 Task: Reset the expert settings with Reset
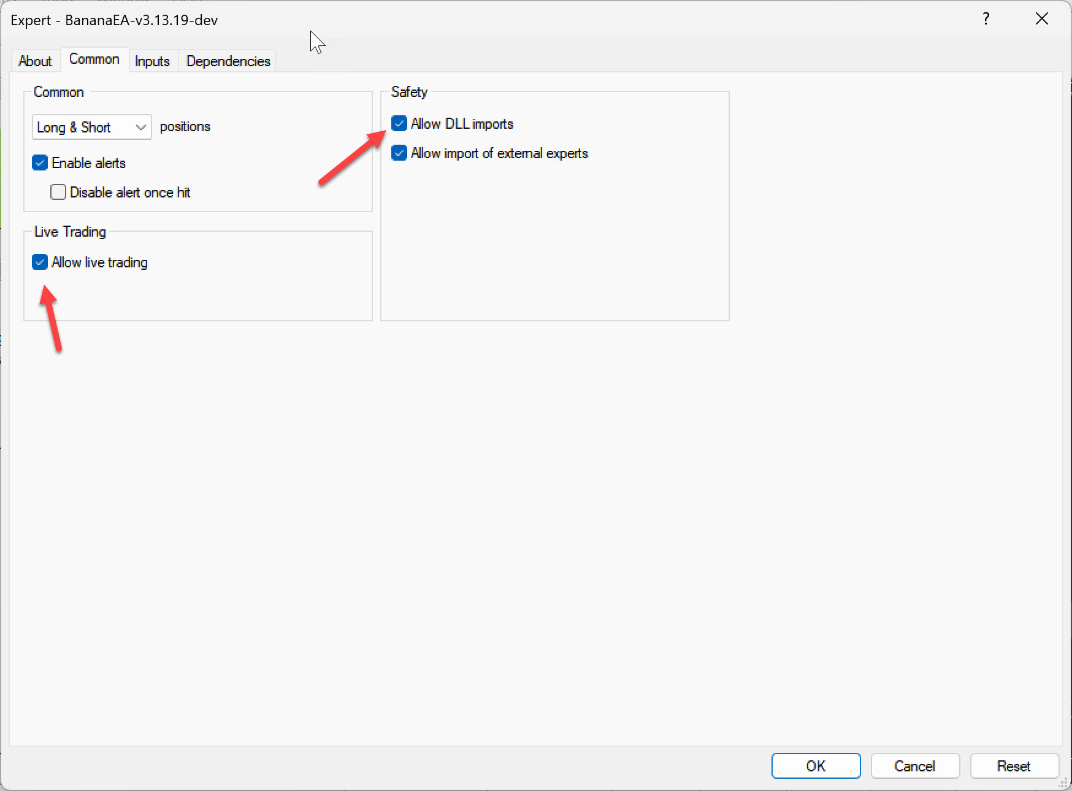(1014, 766)
